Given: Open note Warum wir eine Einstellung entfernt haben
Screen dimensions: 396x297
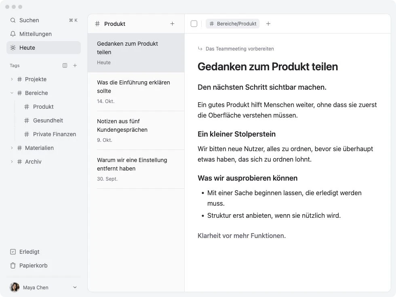Looking at the screenshot, I should point(136,169).
